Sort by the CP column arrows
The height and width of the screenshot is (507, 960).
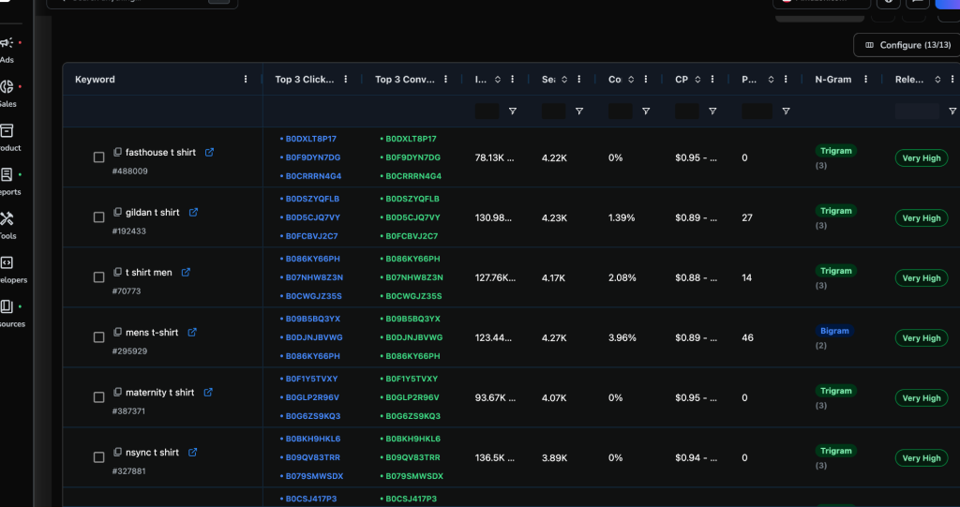697,79
